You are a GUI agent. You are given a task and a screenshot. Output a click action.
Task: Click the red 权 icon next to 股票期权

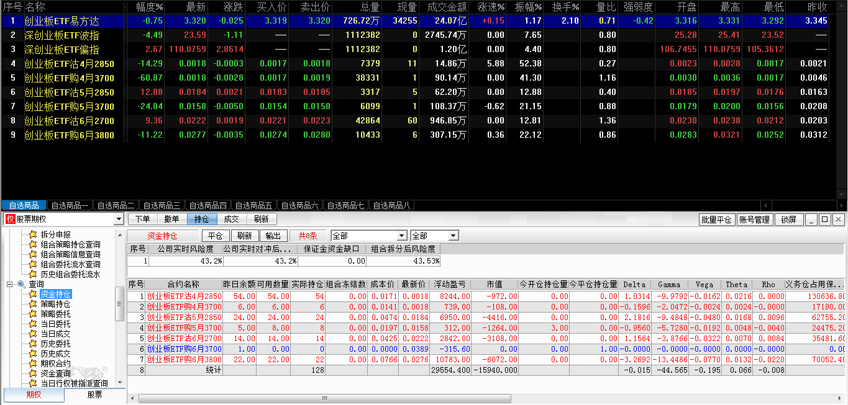pos(9,219)
